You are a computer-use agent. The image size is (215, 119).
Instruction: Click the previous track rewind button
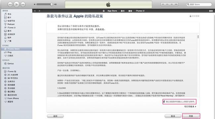pos(10,5)
